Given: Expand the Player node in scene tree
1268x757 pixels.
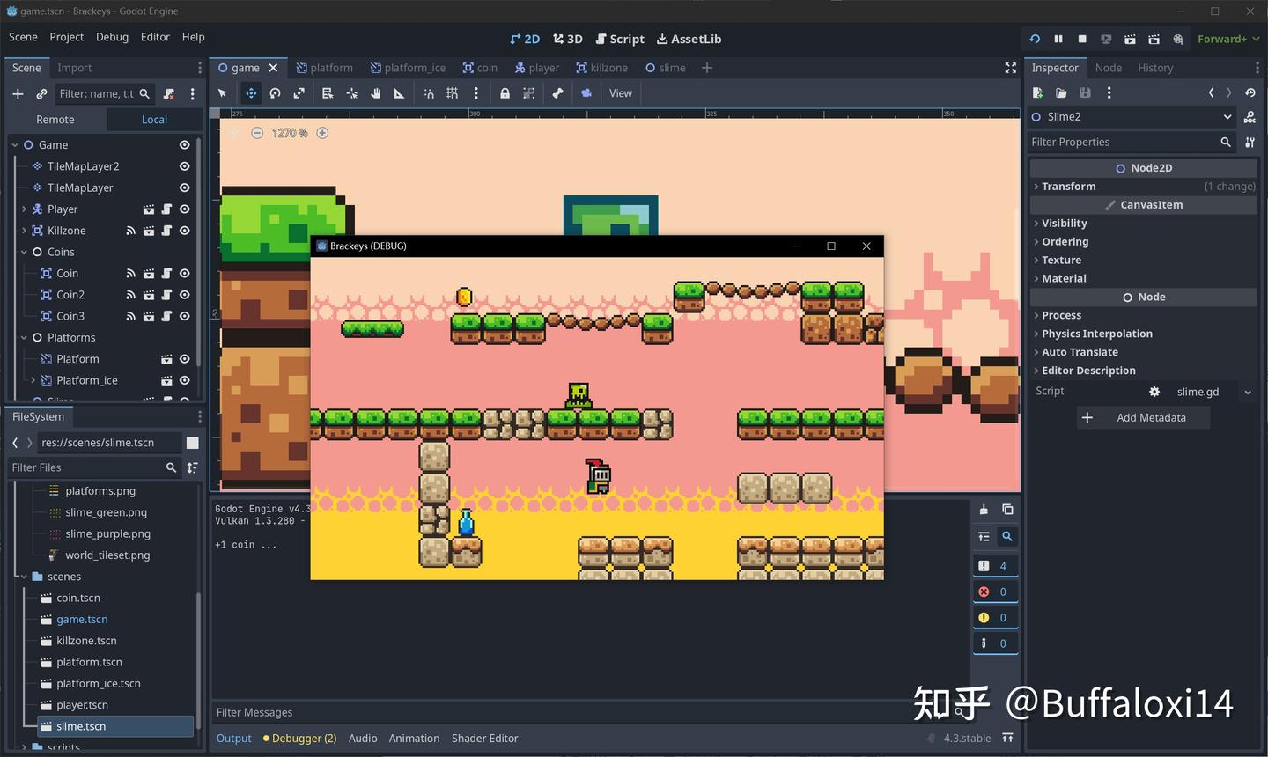Looking at the screenshot, I should pyautogui.click(x=24, y=209).
